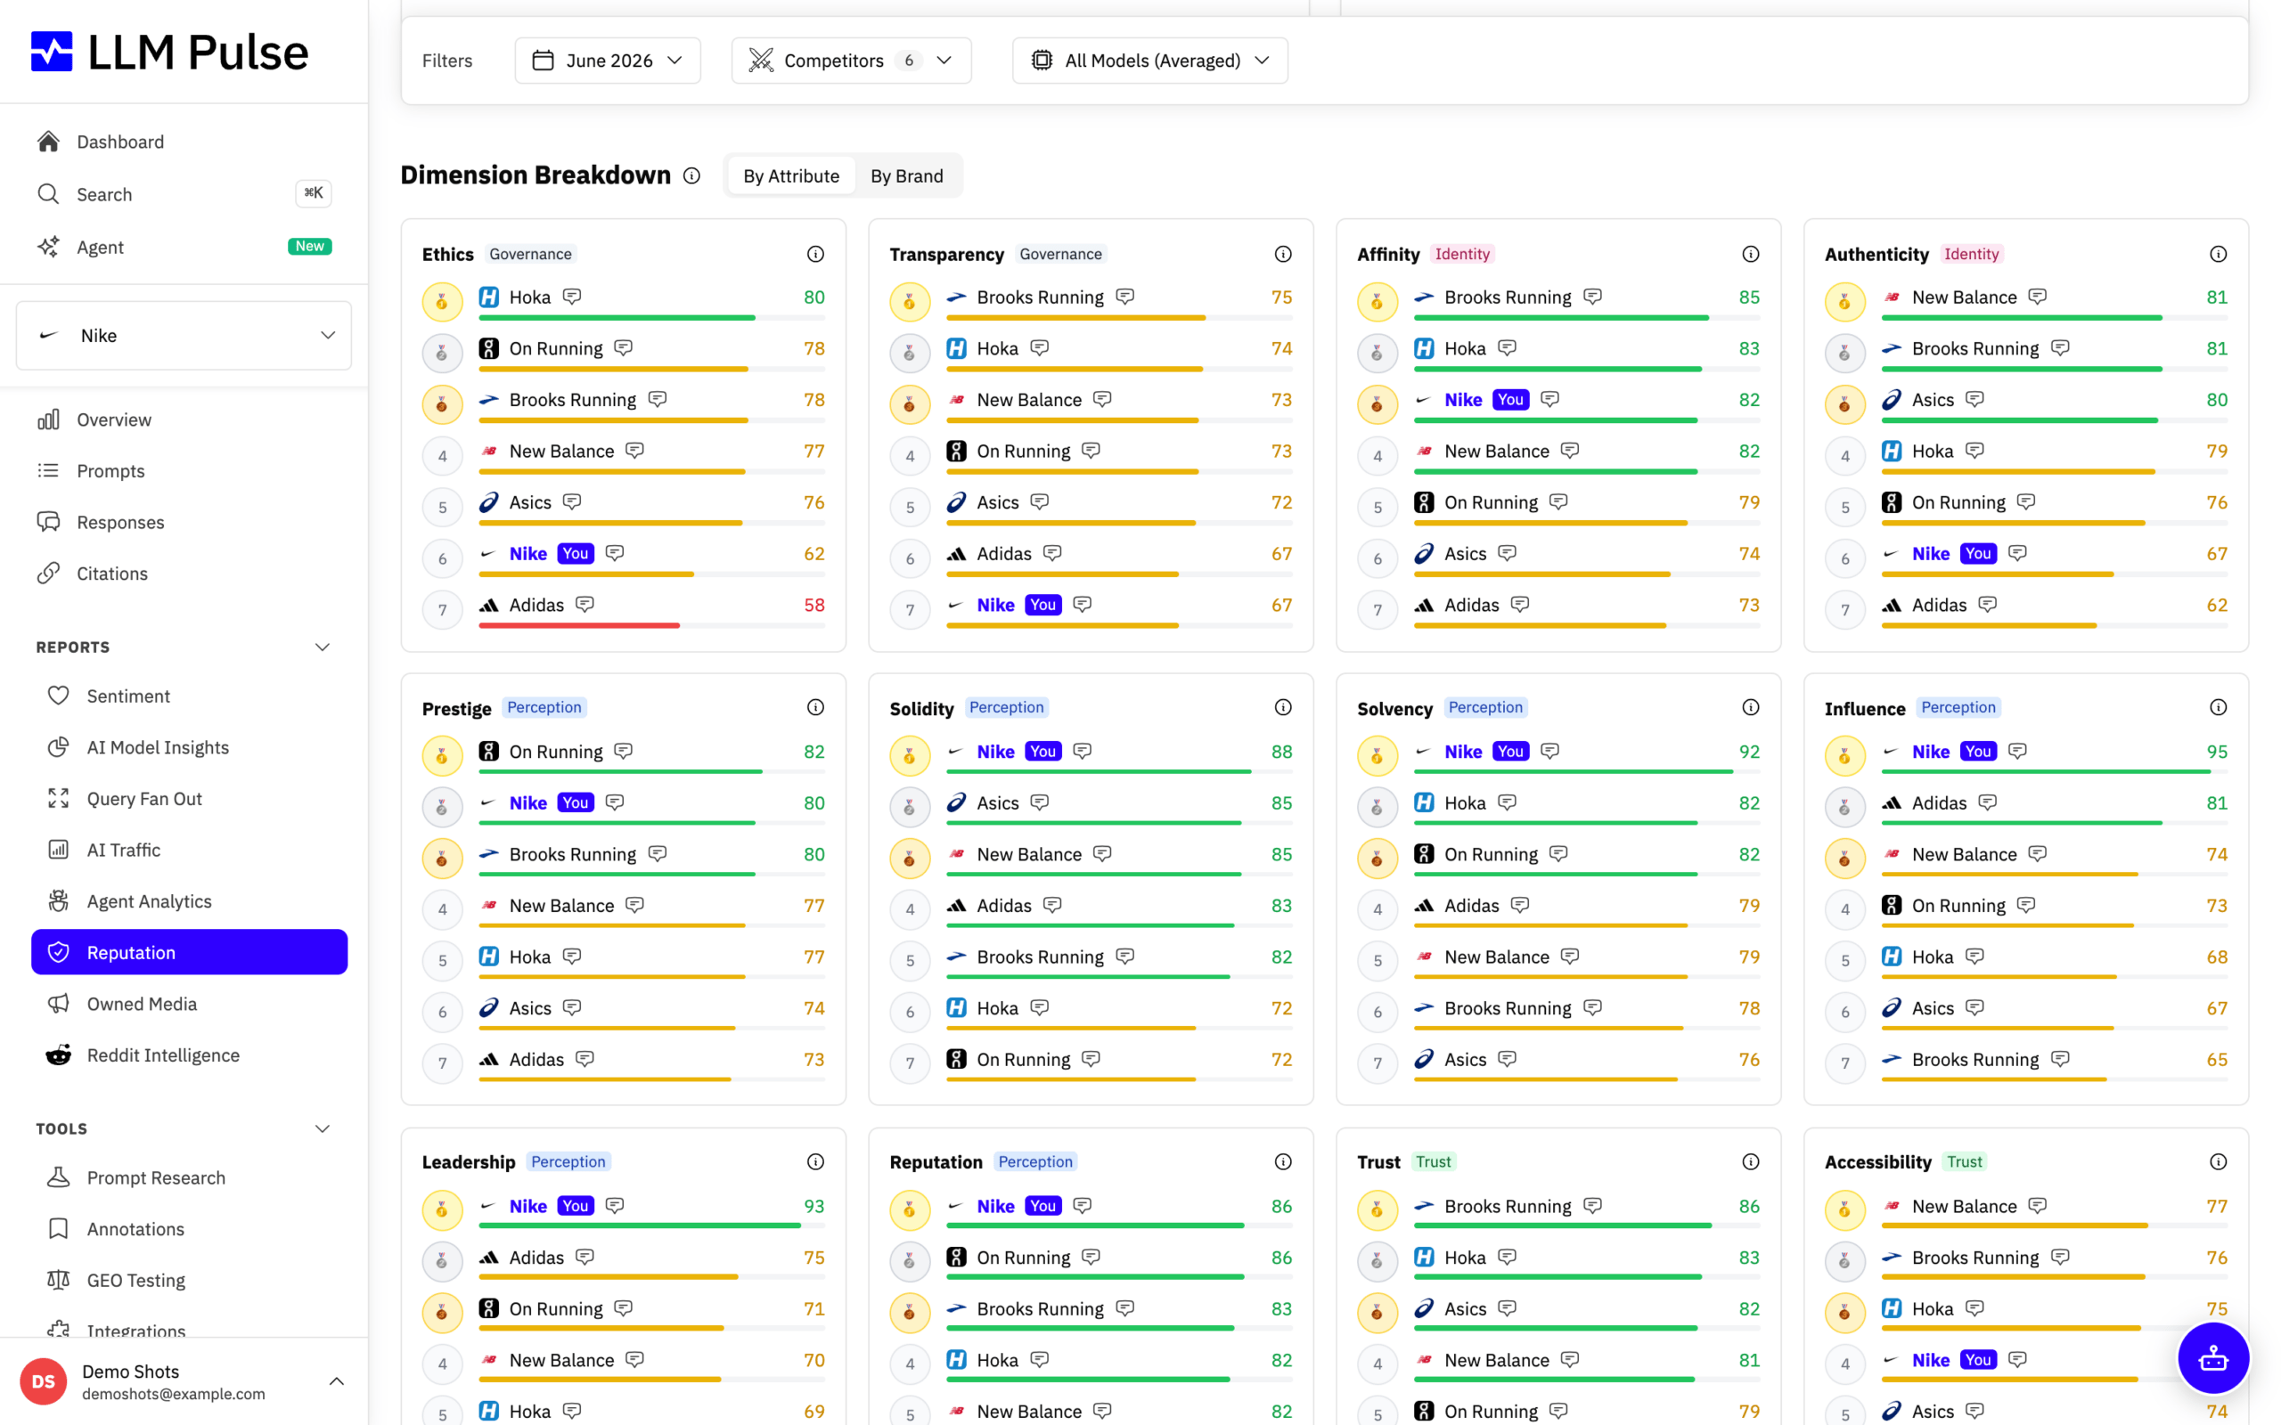Open comment icon beside Nike in Leadership

615,1205
